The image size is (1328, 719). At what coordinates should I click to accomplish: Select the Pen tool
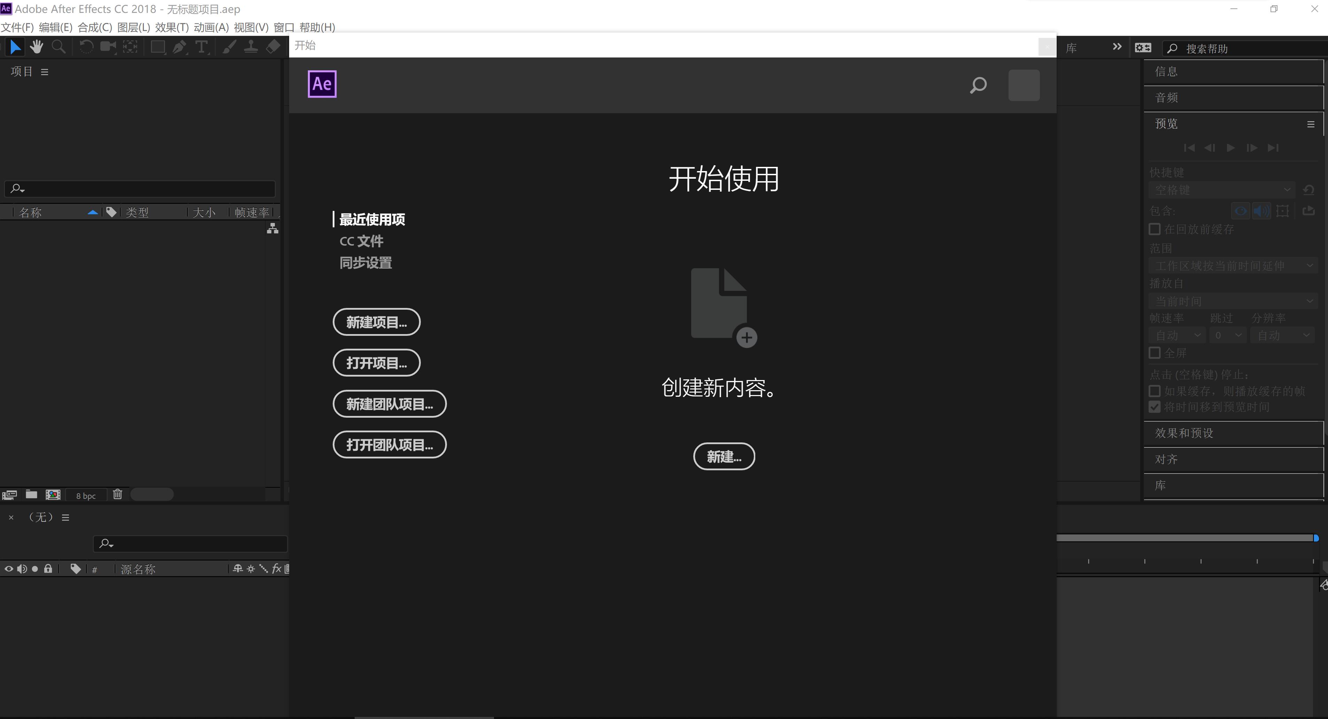coord(178,47)
